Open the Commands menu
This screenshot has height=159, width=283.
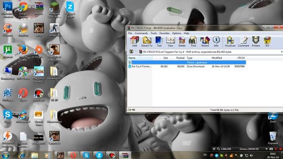click(x=141, y=33)
